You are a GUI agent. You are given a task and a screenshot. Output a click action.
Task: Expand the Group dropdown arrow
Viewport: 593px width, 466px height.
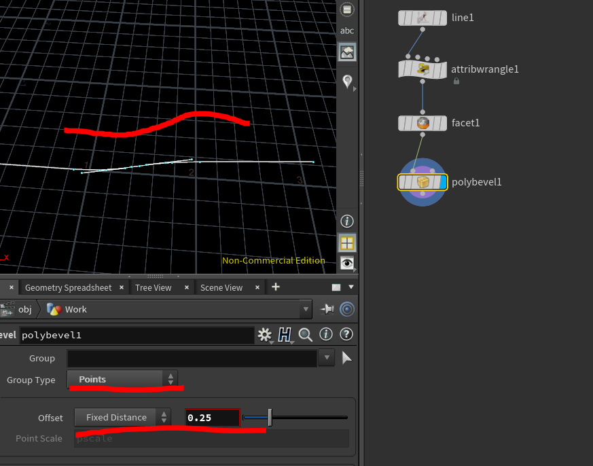coord(327,358)
